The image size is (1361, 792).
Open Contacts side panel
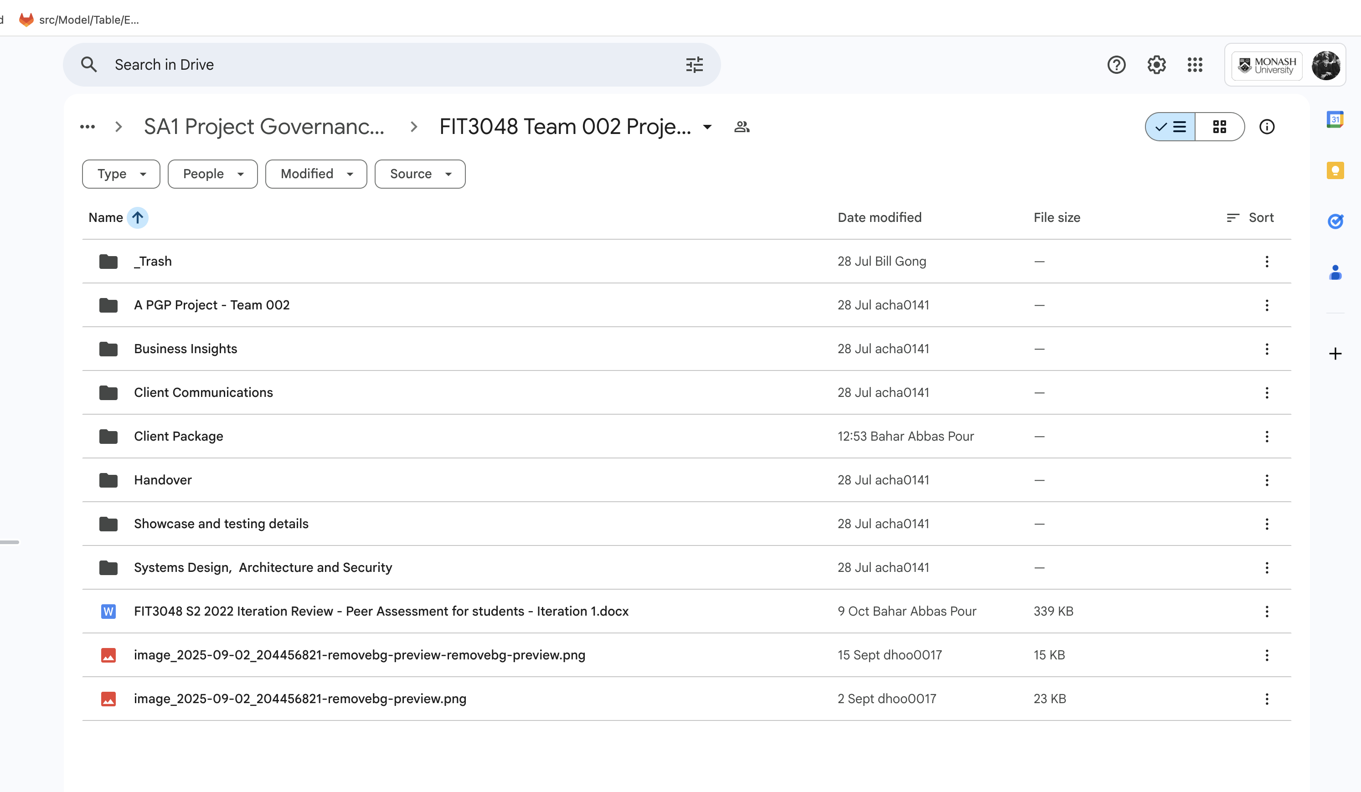(x=1335, y=272)
